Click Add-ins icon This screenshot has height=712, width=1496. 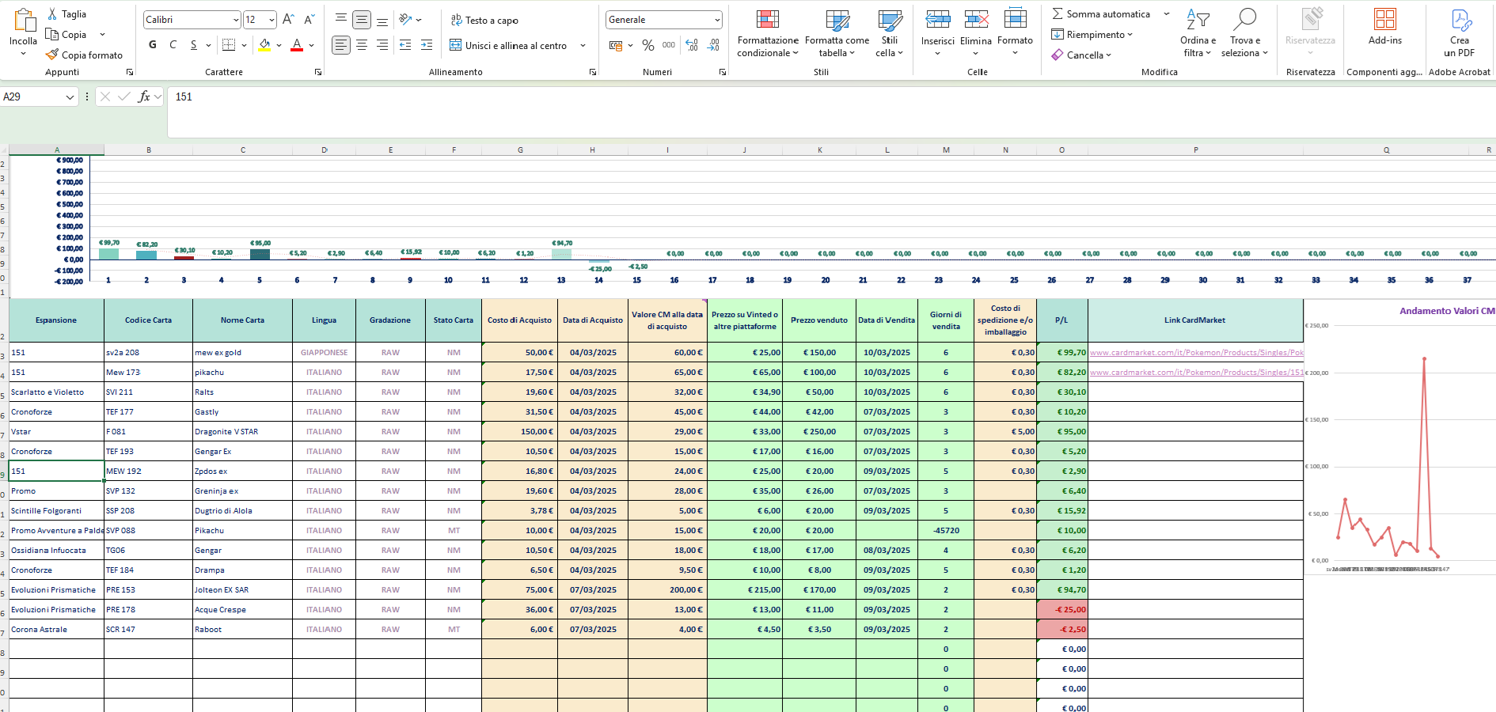(x=1385, y=19)
